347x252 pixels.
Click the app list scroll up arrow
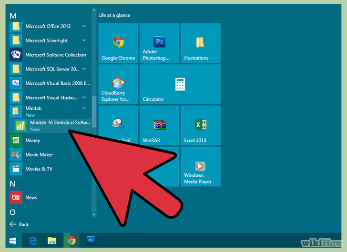[x=94, y=10]
